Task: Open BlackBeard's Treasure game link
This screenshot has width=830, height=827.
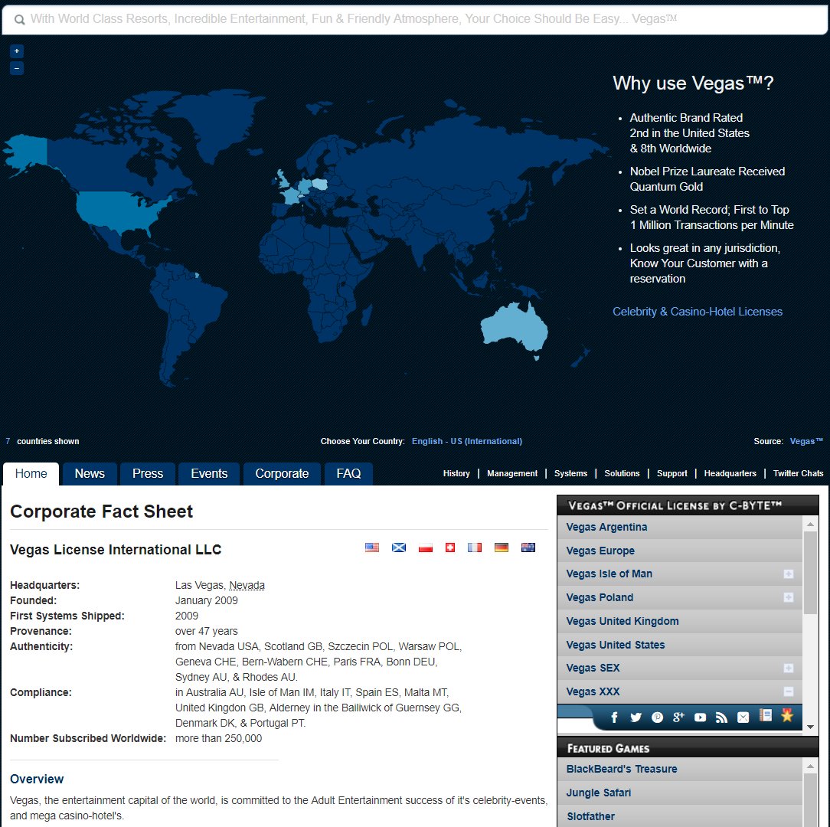Action: coord(622,769)
